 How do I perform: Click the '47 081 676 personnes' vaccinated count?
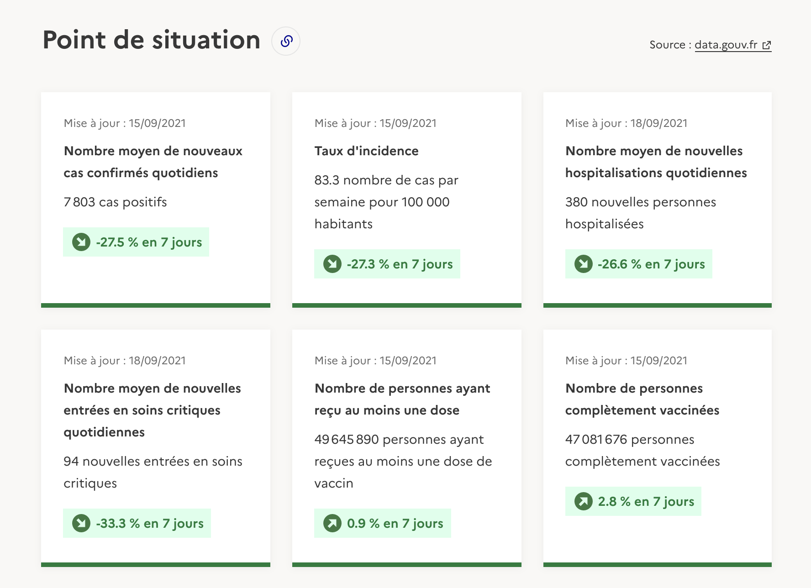630,440
